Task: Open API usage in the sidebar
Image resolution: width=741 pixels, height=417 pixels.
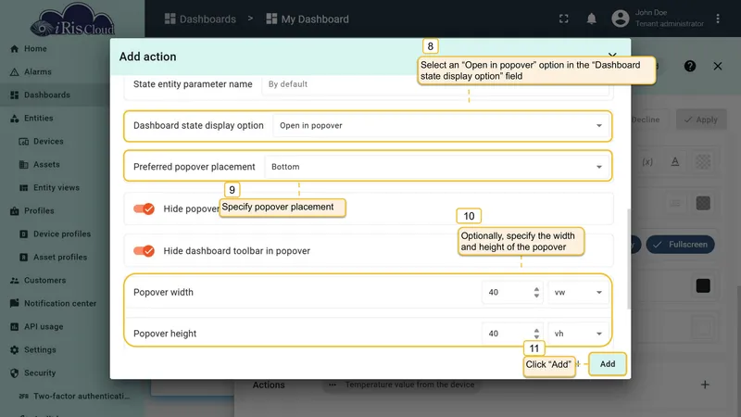Action: (x=44, y=327)
